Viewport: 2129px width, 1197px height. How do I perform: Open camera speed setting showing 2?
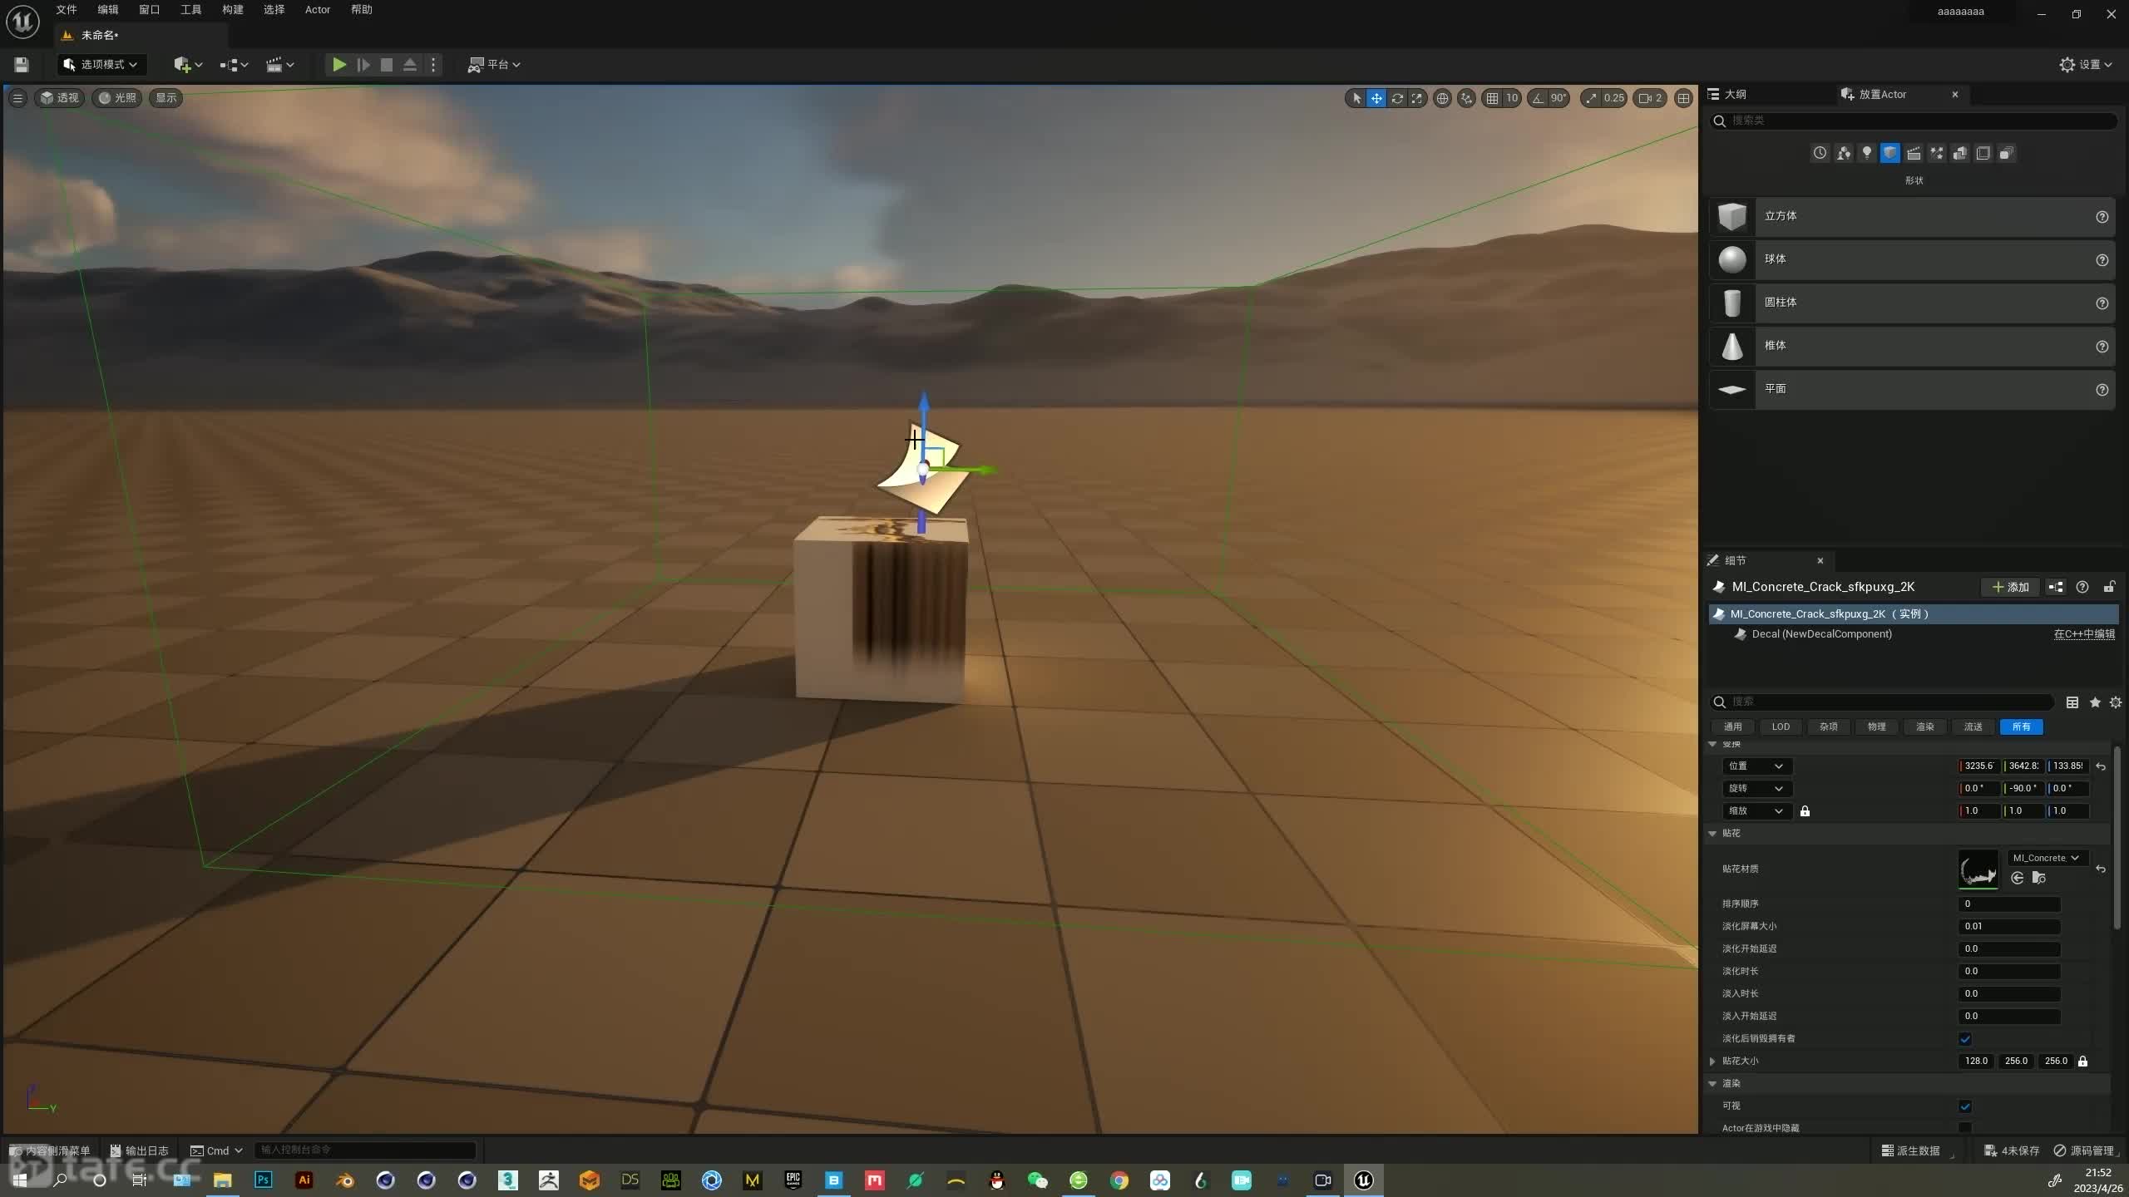click(x=1651, y=98)
